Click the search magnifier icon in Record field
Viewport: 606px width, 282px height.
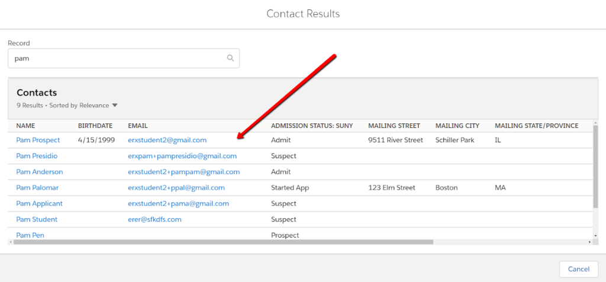tap(230, 59)
